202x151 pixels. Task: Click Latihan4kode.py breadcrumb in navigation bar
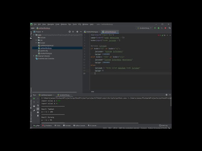tap(43, 28)
